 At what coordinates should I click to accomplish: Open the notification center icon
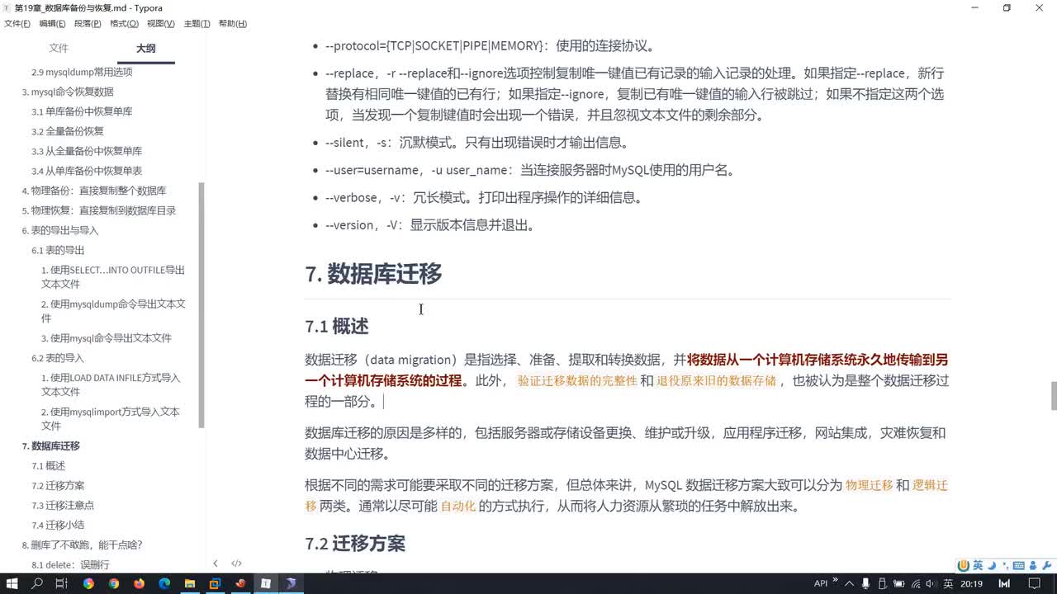(x=1035, y=583)
